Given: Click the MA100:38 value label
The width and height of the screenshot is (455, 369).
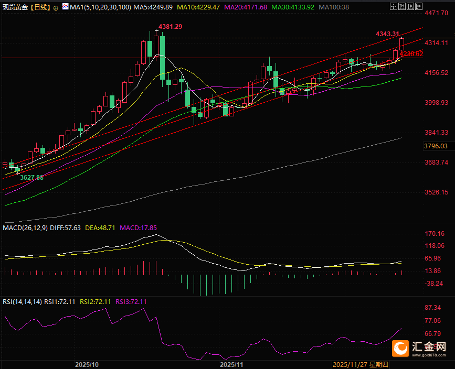Looking at the screenshot, I should click(334, 7).
